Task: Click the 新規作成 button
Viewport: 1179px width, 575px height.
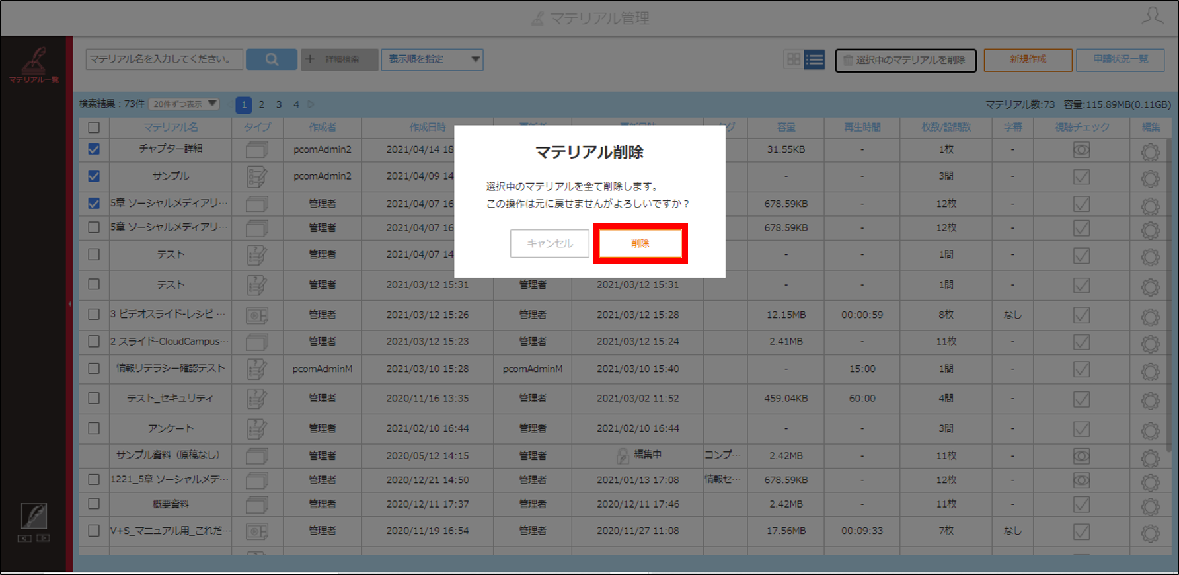Action: point(1028,59)
